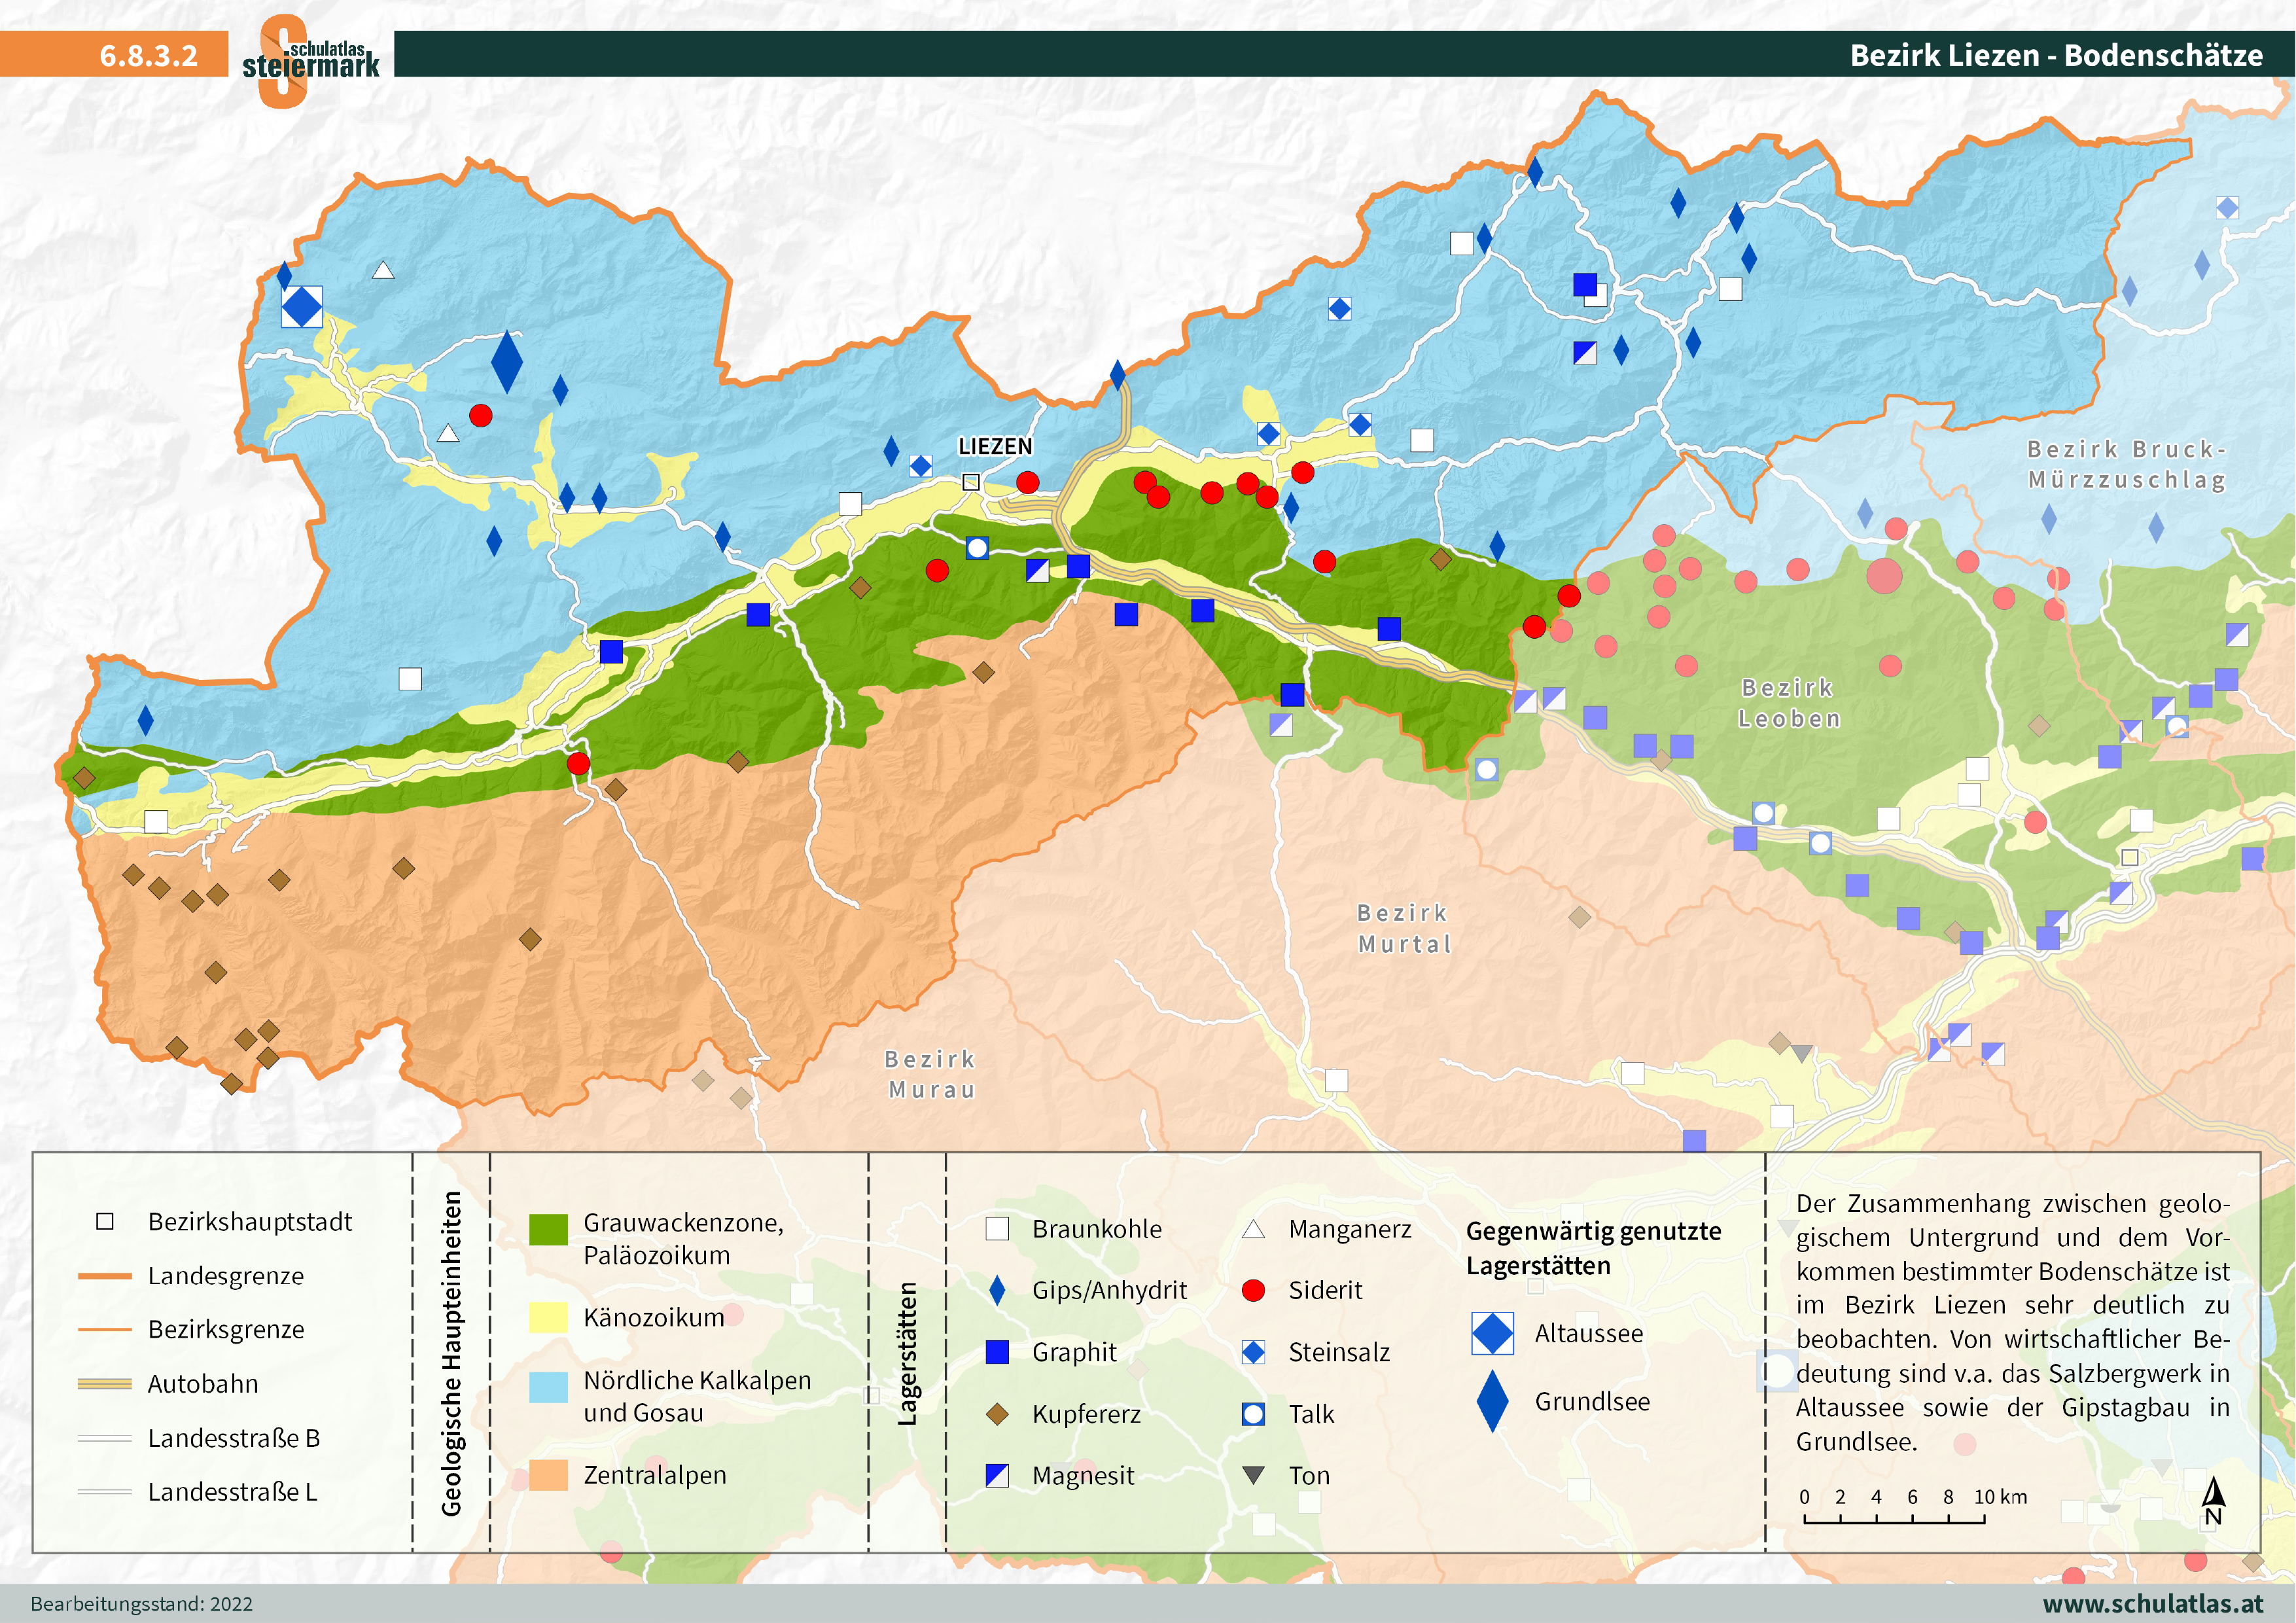Click the Kupfererz brown diamond legend icon
Screen dimensions: 2296x1623
997,1414
